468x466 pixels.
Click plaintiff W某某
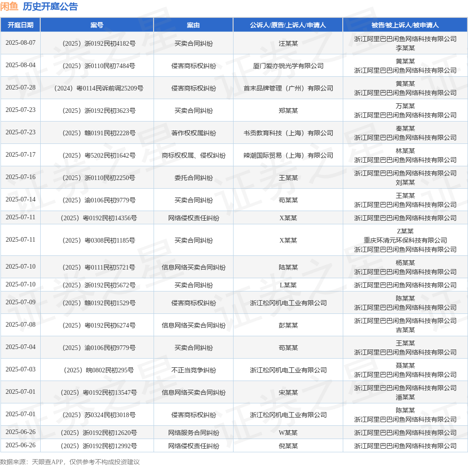[x=288, y=433]
